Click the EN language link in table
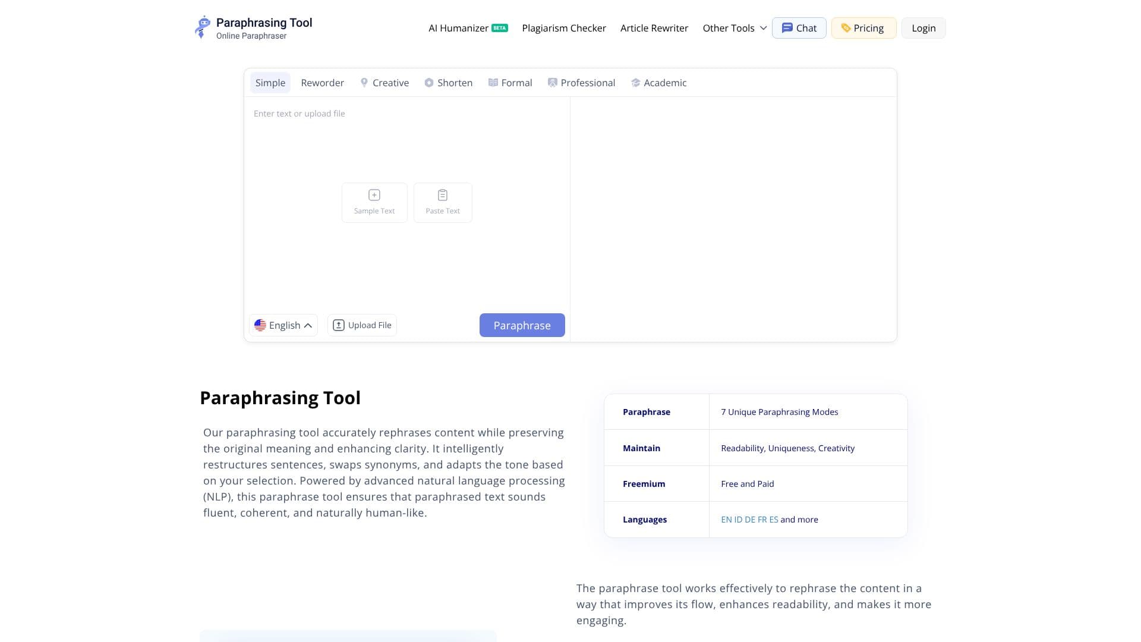Image resolution: width=1141 pixels, height=642 pixels. tap(726, 520)
